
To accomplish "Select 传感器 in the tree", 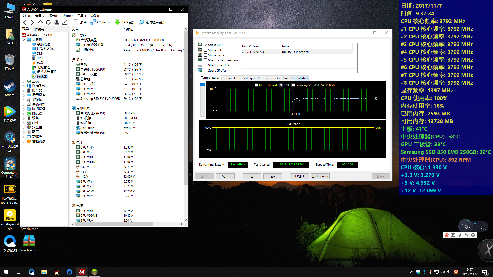I will point(40,77).
